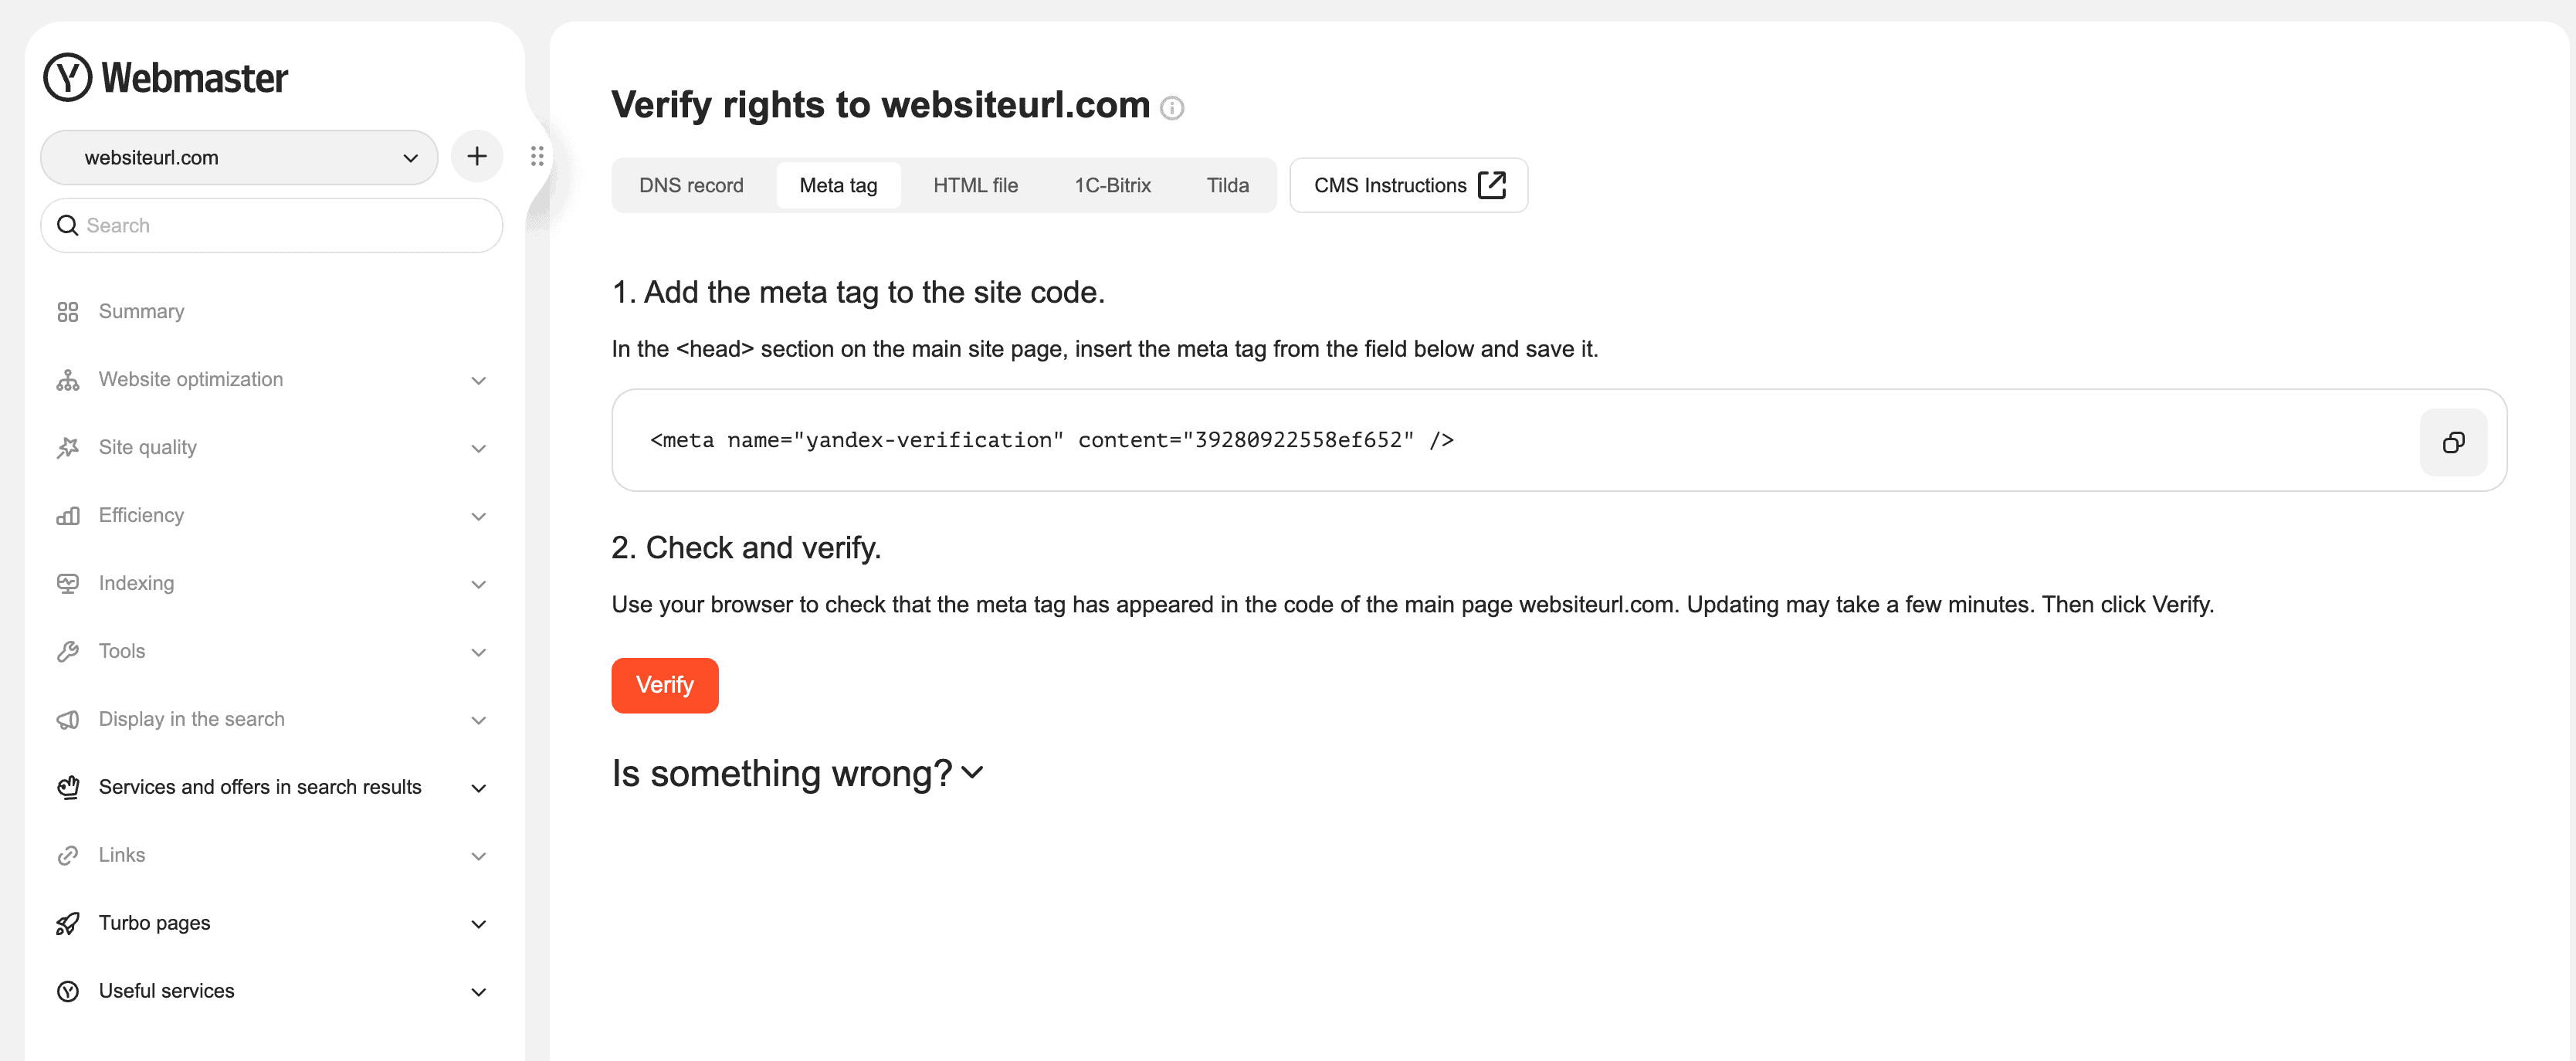The height and width of the screenshot is (1061, 2576).
Task: Select the DNS record tab
Action: pyautogui.click(x=690, y=185)
